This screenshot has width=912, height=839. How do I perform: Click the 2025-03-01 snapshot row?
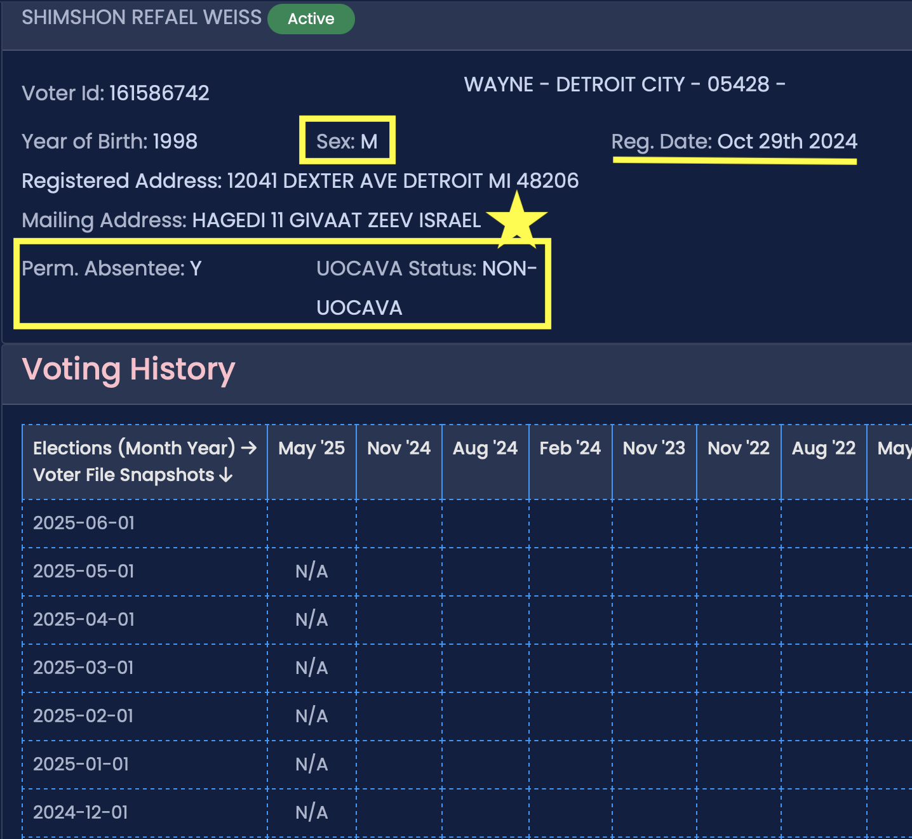467,668
